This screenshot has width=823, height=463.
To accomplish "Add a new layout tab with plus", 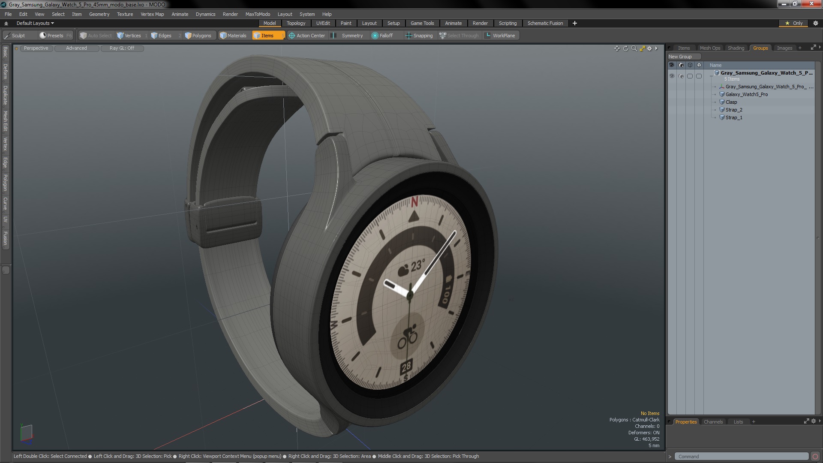I will 575,23.
